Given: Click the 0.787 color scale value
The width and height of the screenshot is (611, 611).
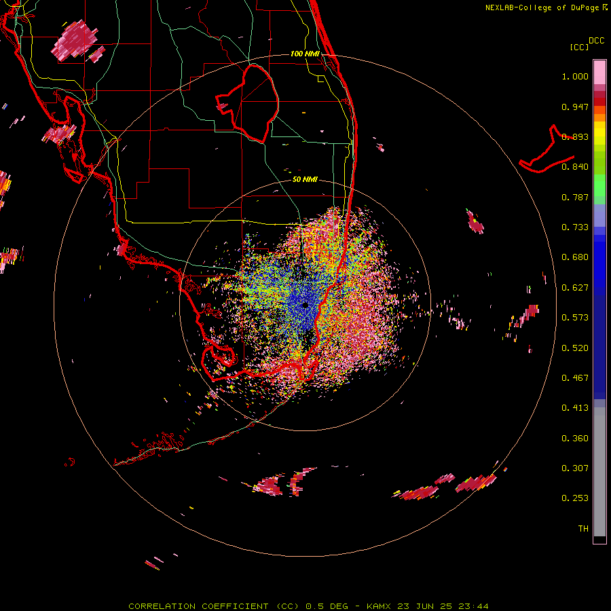Looking at the screenshot, I should pyautogui.click(x=575, y=197).
